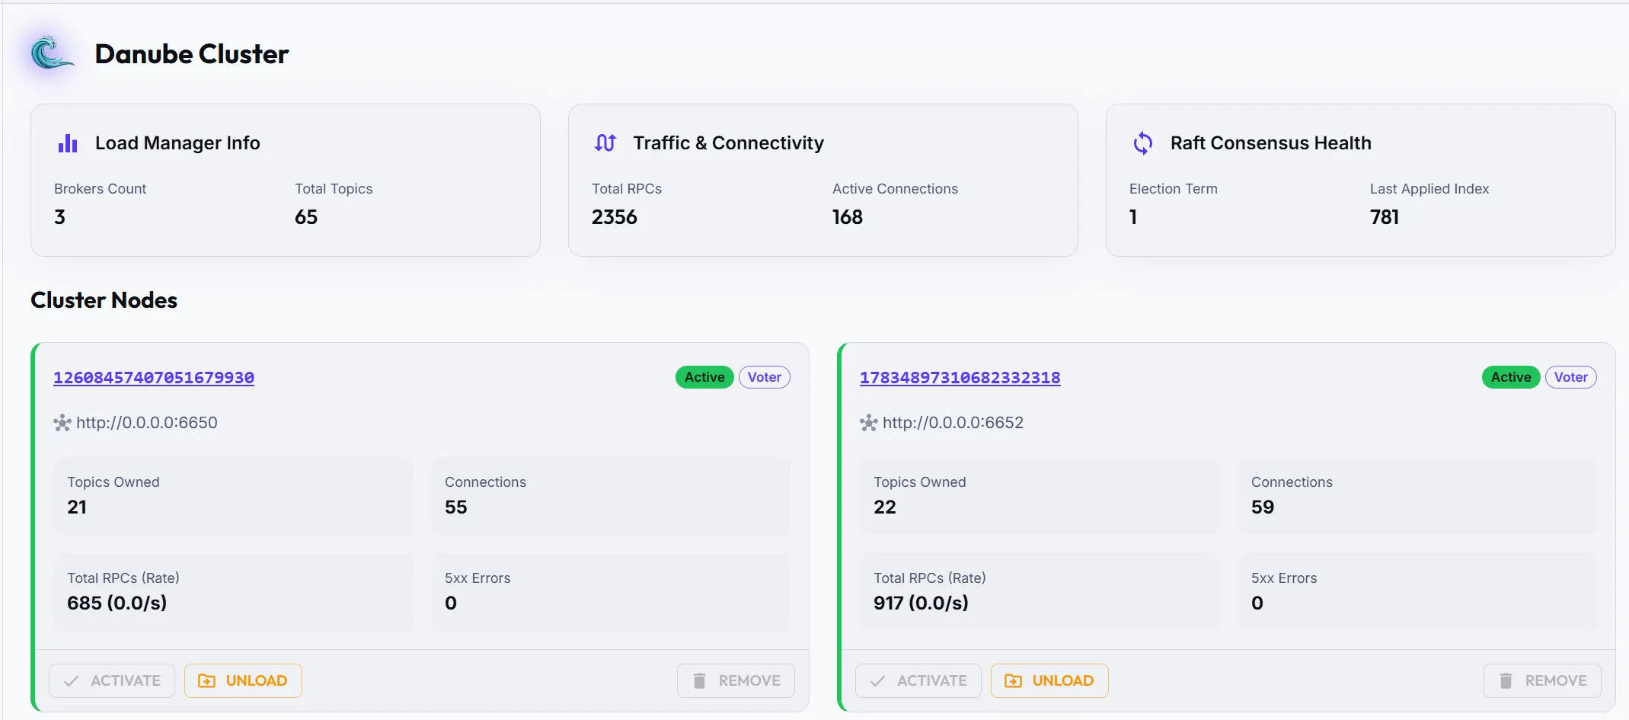Click the address http://0.0.0.0:6652

(x=953, y=423)
